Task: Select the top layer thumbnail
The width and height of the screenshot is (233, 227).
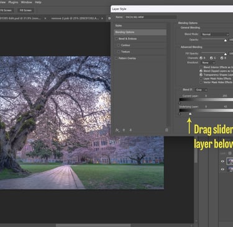Action: click(230, 161)
